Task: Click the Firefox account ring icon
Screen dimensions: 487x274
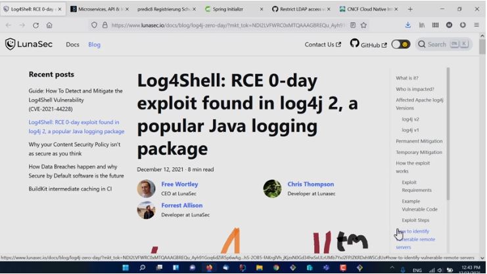Action: point(463,25)
